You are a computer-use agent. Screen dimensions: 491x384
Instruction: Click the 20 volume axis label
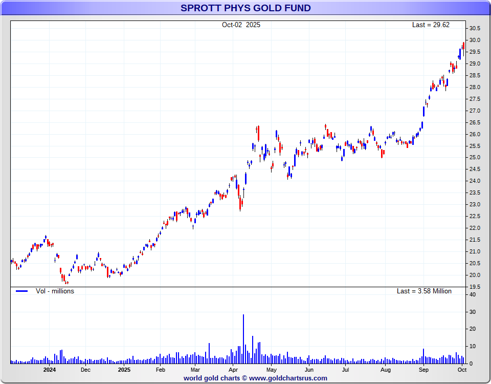point(473,329)
